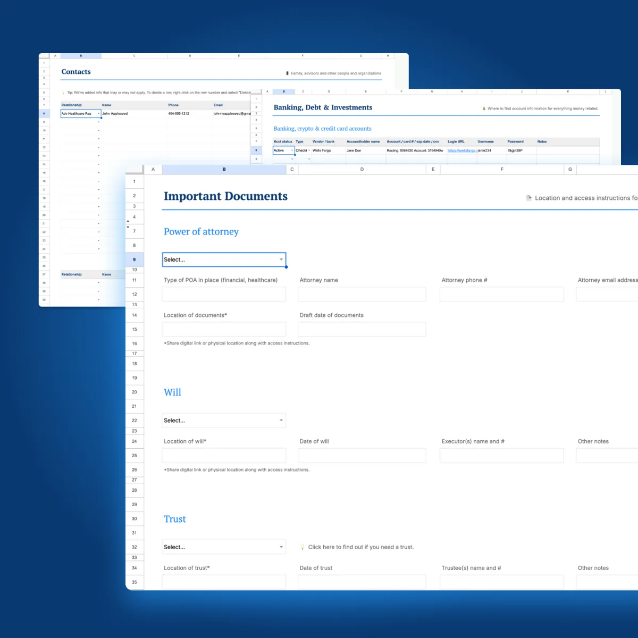
Task: Select column D header in Important Documents
Action: (362, 170)
